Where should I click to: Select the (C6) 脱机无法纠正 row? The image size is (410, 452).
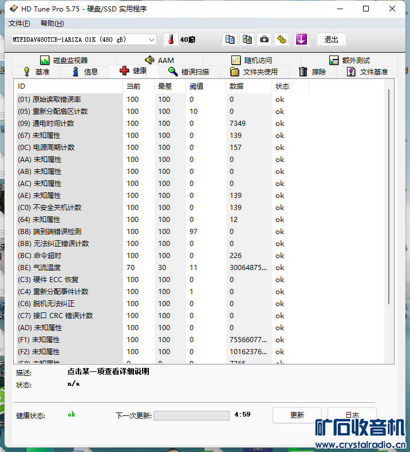coord(200,304)
